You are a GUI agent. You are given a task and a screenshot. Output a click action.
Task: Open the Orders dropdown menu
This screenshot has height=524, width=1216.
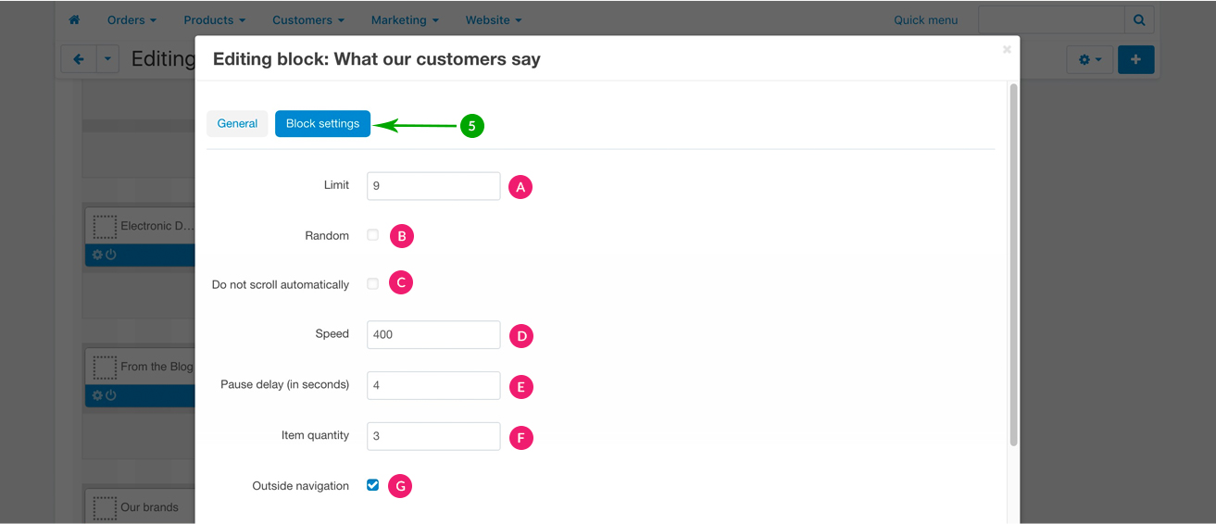pyautogui.click(x=132, y=19)
